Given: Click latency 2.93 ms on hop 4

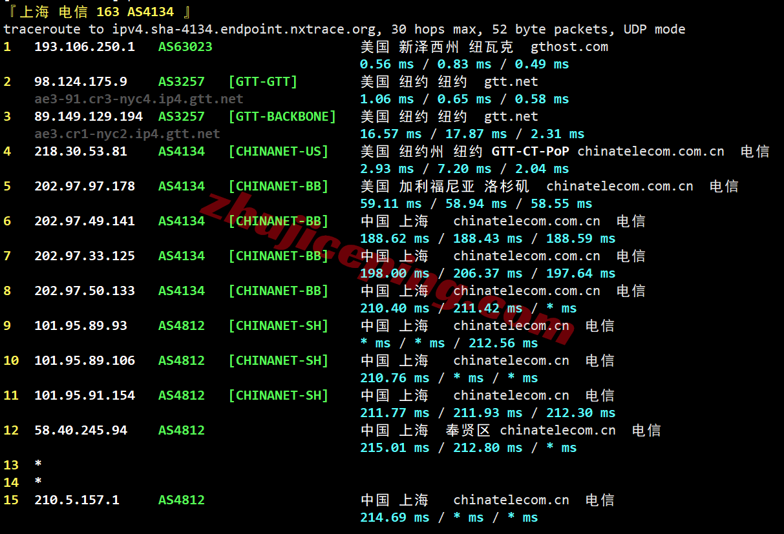Looking at the screenshot, I should coord(387,169).
